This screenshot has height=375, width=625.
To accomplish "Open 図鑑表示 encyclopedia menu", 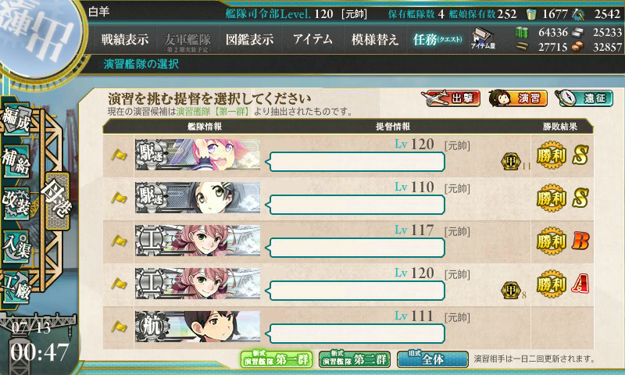I will pyautogui.click(x=249, y=39).
